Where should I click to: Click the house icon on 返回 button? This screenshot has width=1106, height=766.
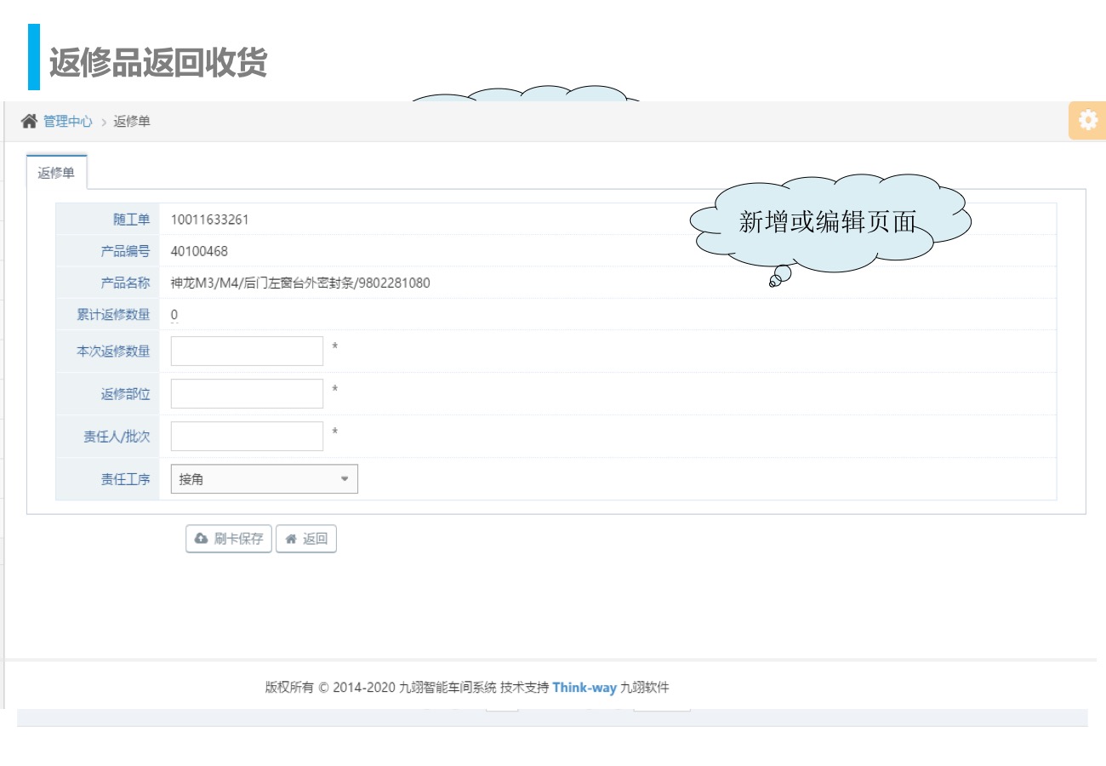coord(291,539)
